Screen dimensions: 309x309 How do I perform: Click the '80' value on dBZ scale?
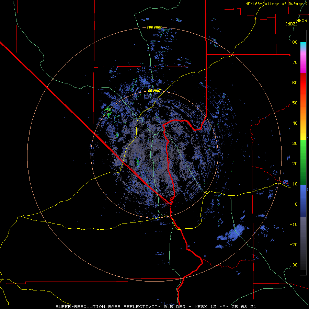(x=295, y=42)
